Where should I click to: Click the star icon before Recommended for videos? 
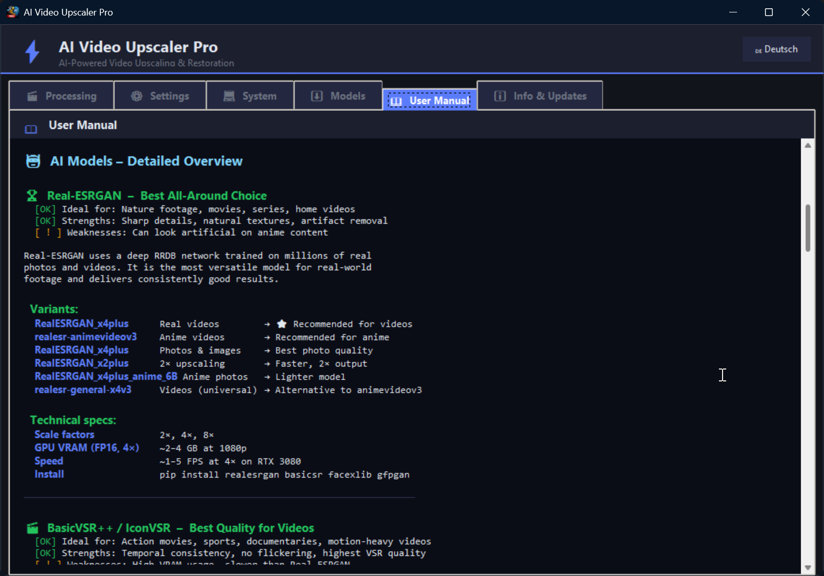(x=282, y=324)
